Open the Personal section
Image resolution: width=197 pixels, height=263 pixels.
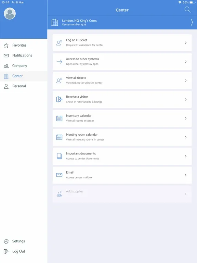(24, 86)
